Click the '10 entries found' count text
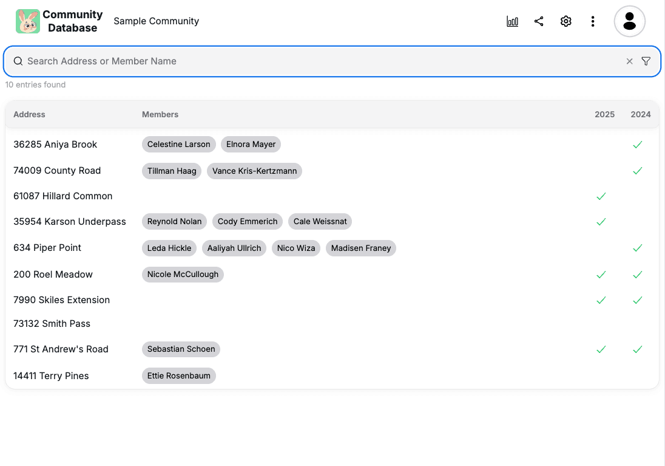This screenshot has width=665, height=466. point(35,84)
